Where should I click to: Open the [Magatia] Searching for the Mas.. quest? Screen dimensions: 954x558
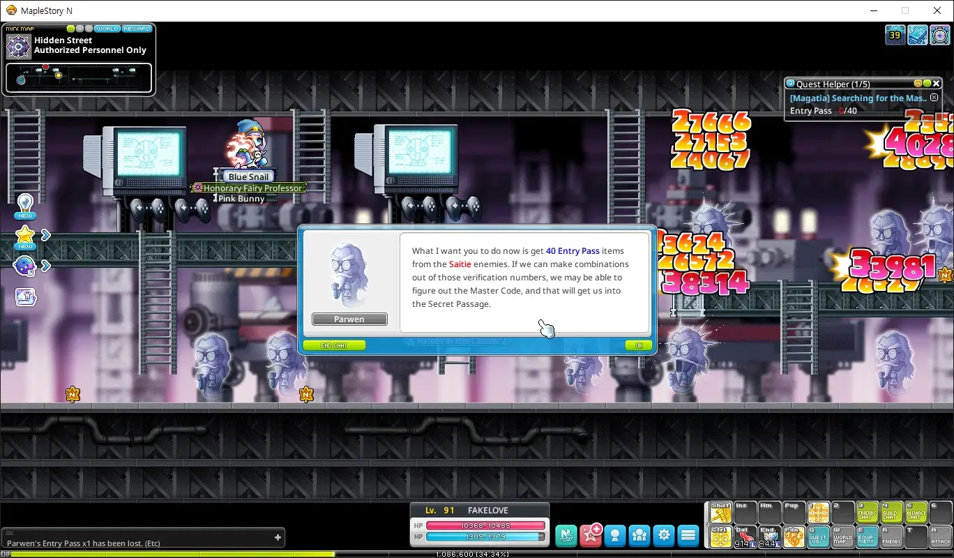click(x=858, y=98)
